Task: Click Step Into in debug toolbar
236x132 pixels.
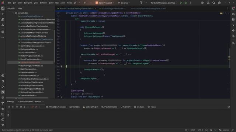Action: (x=24, y=107)
